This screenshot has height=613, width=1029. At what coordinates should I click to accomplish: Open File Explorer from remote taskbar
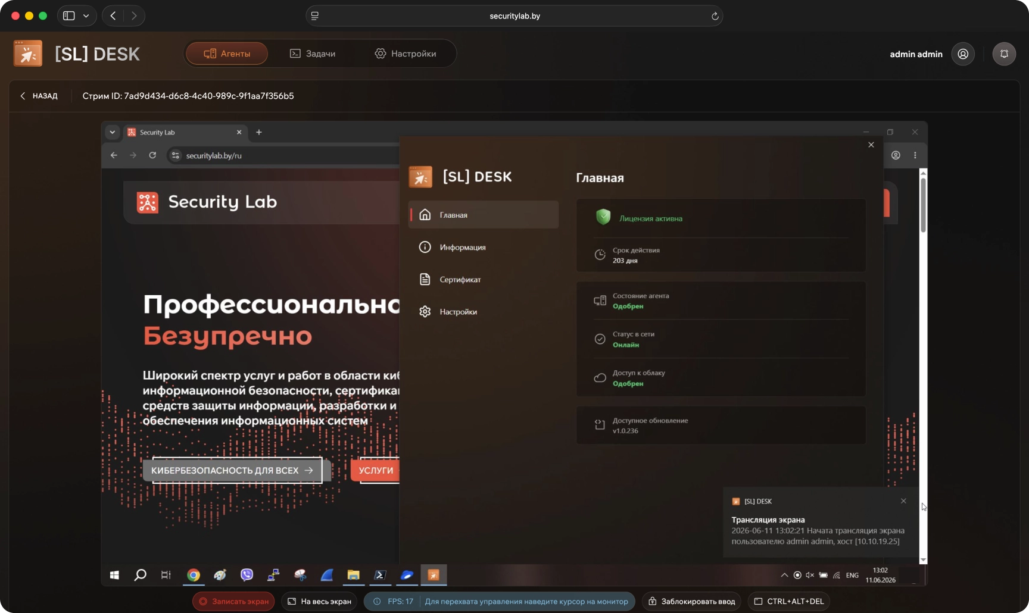[354, 575]
